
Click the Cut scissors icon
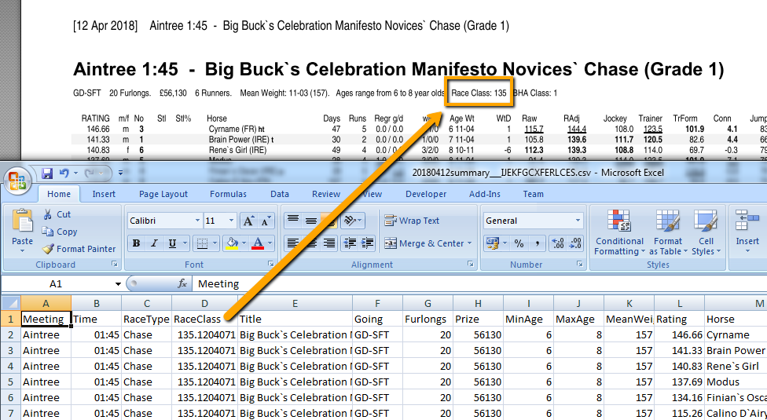(x=48, y=214)
